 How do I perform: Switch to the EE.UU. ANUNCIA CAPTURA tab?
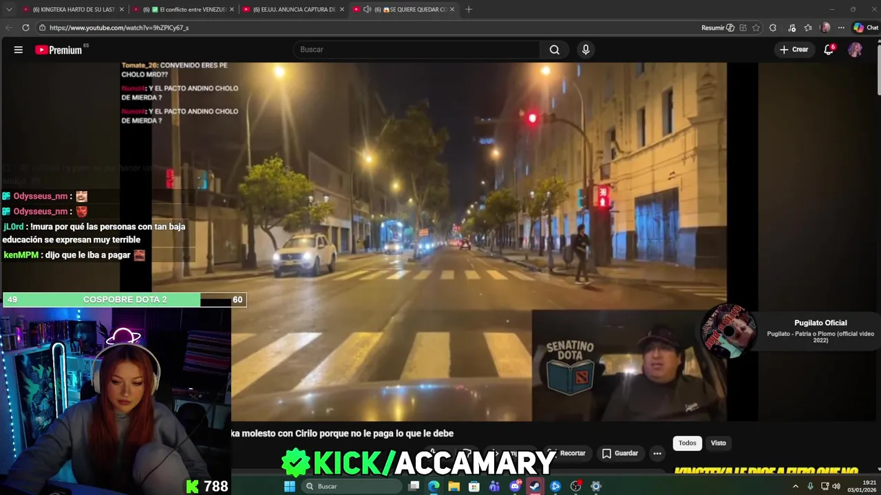click(294, 10)
